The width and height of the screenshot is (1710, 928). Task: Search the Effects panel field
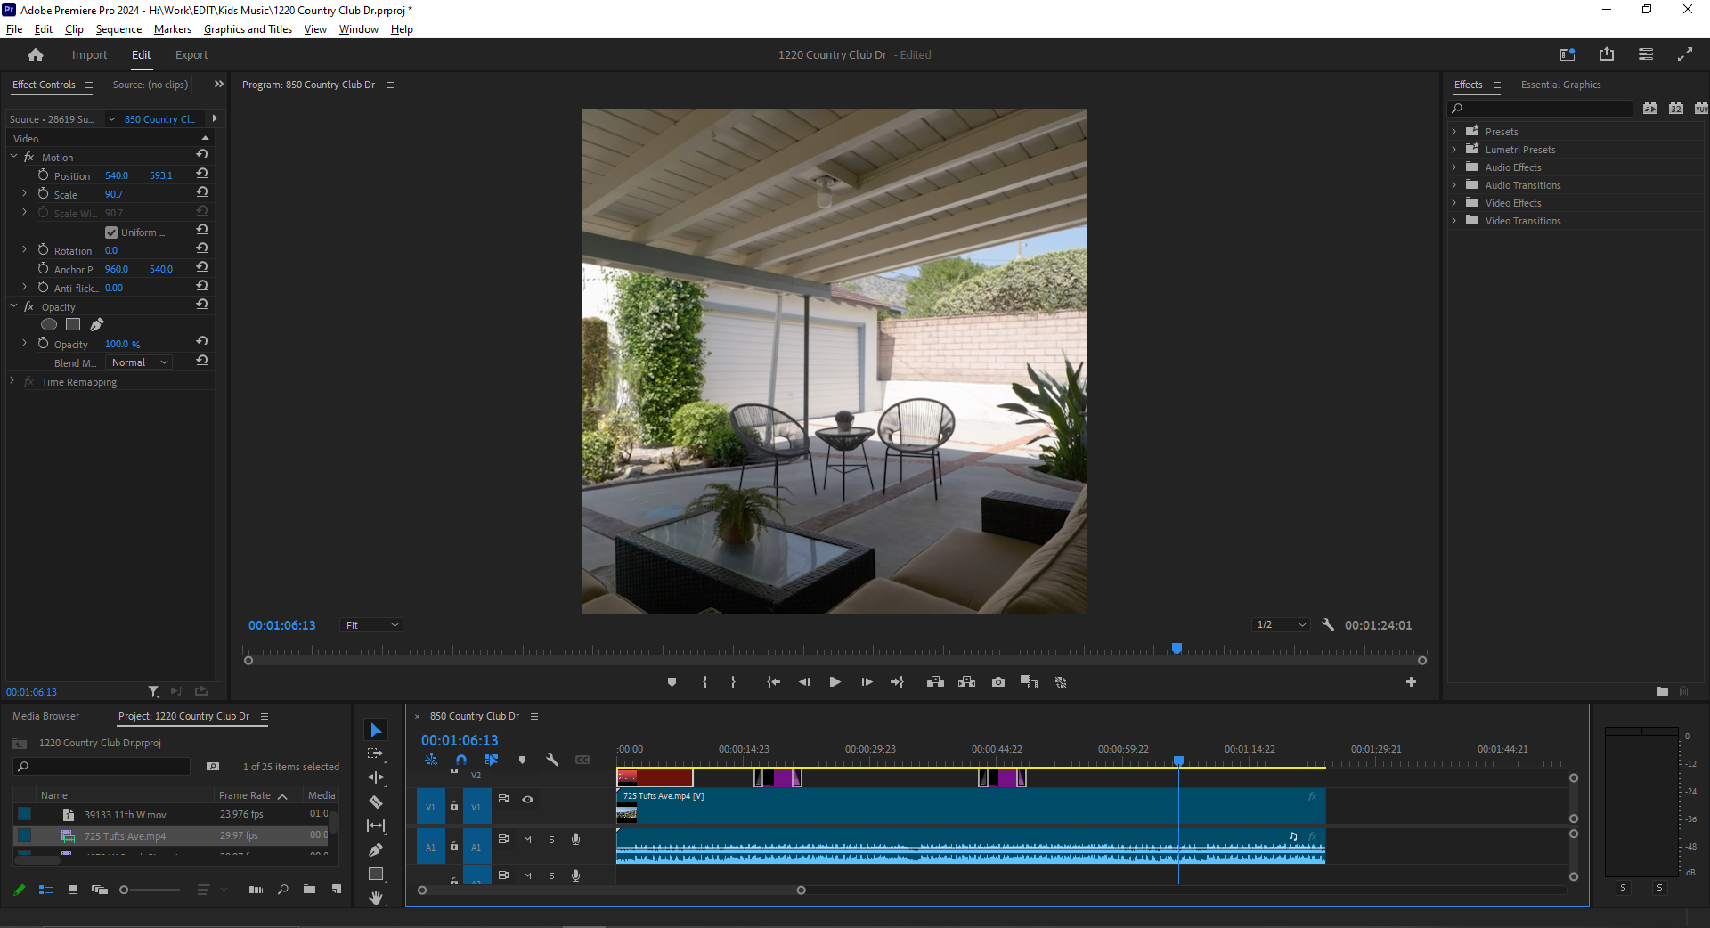tap(1541, 109)
